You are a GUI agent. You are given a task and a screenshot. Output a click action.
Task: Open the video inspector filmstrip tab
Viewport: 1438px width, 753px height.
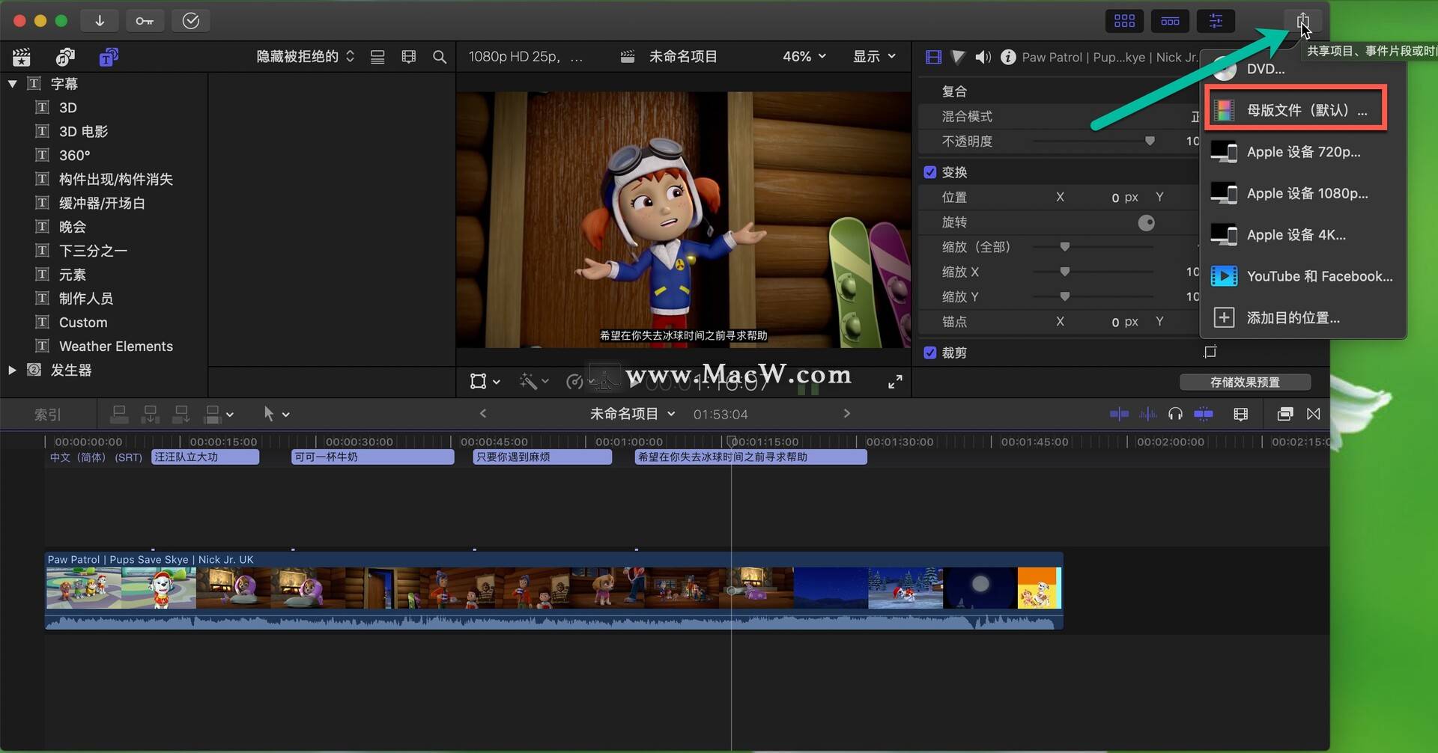point(933,57)
